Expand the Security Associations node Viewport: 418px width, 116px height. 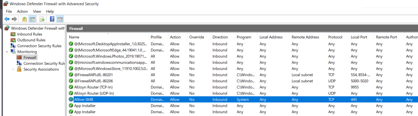click(x=13, y=69)
